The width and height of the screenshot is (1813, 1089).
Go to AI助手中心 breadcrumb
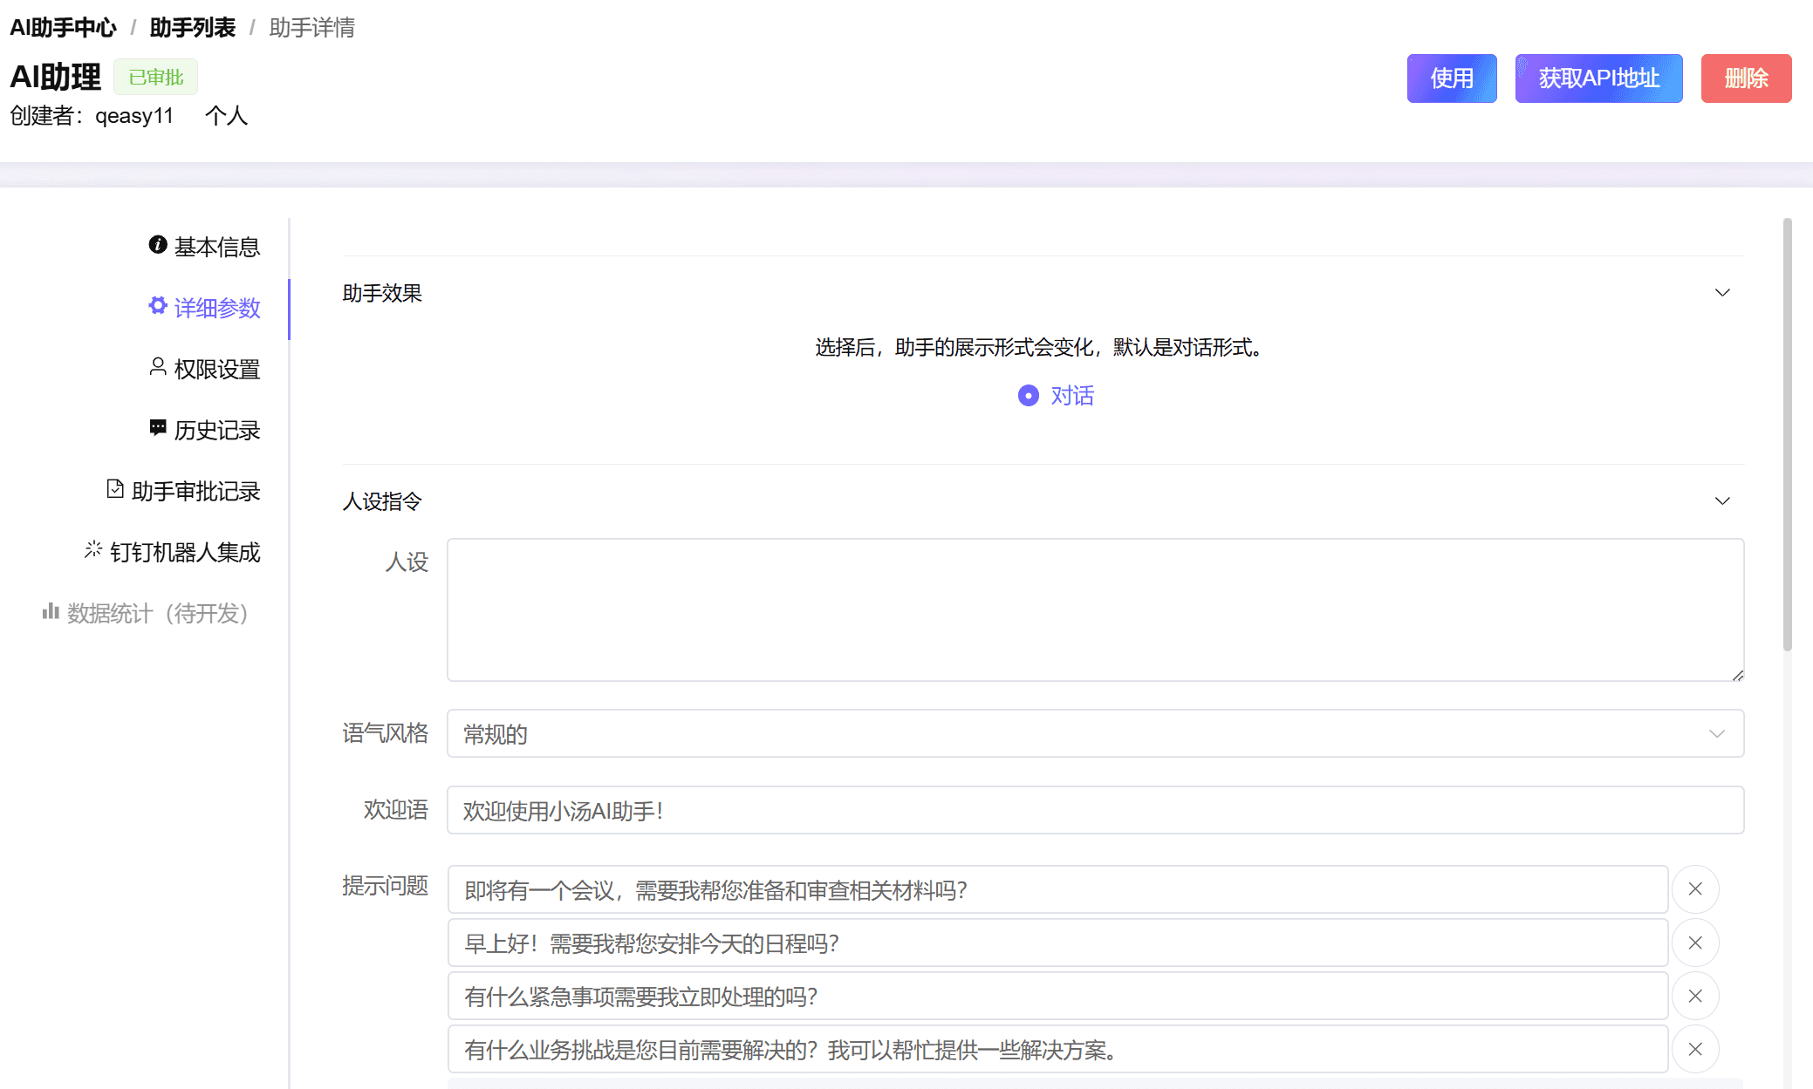coord(63,28)
